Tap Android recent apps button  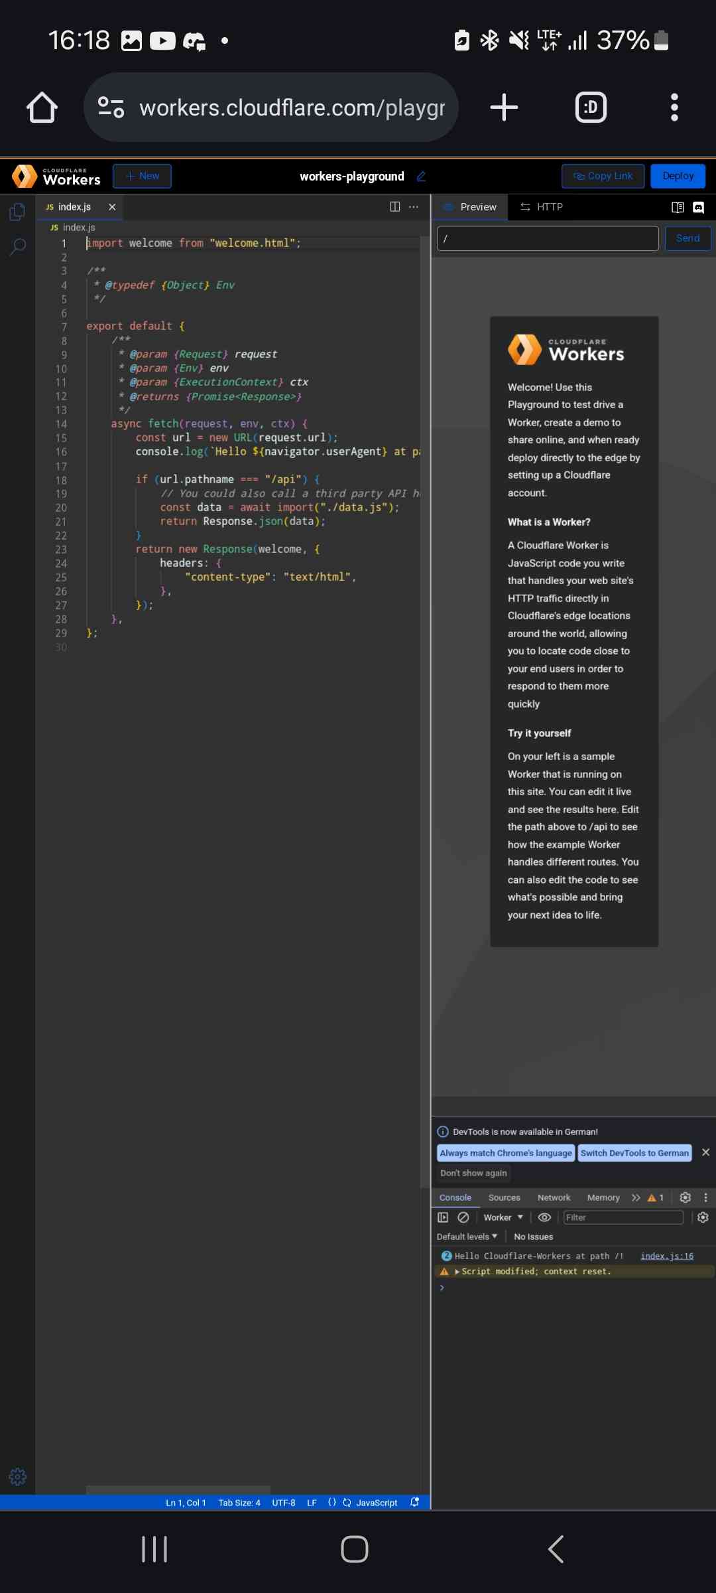tap(154, 1549)
